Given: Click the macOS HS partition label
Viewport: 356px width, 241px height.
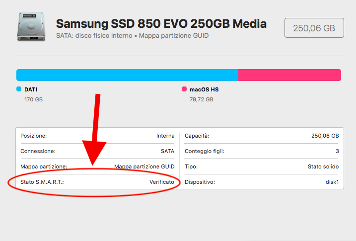Looking at the screenshot, I should coord(204,89).
